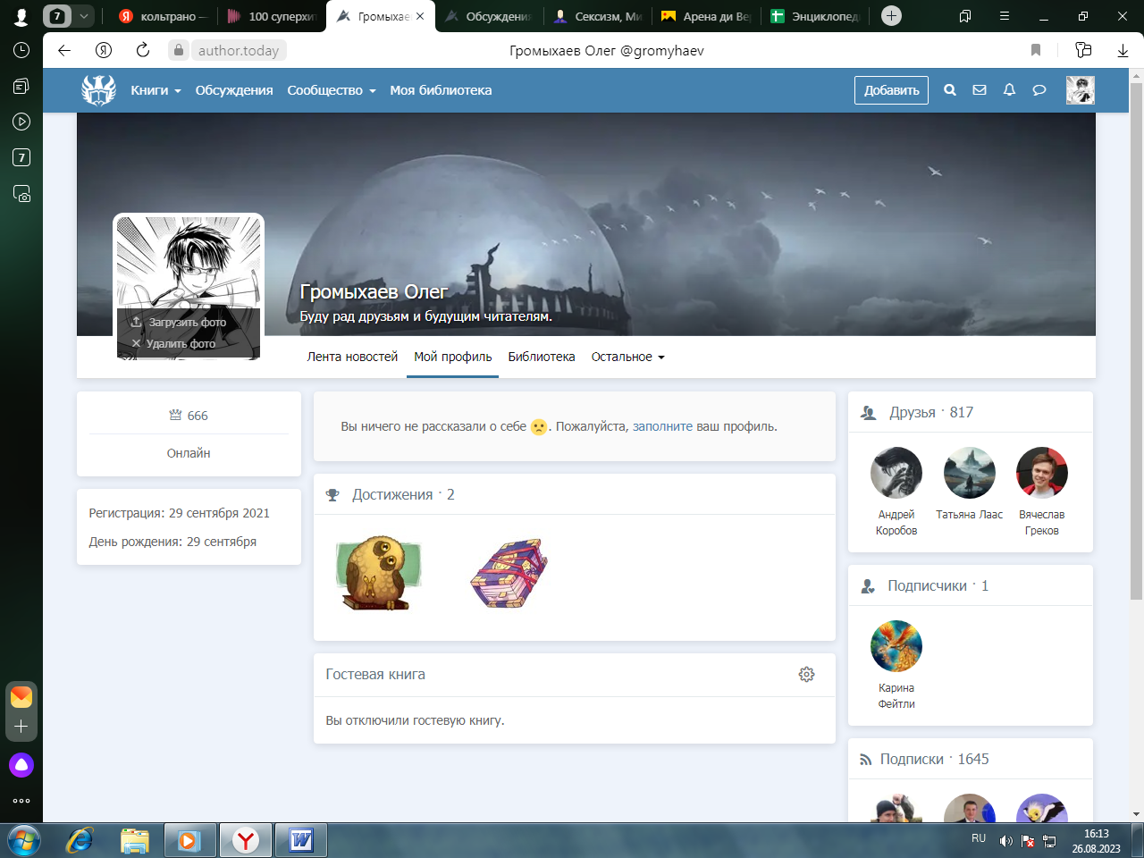
Task: Open the Alice assistant purple icon
Action: tap(21, 765)
